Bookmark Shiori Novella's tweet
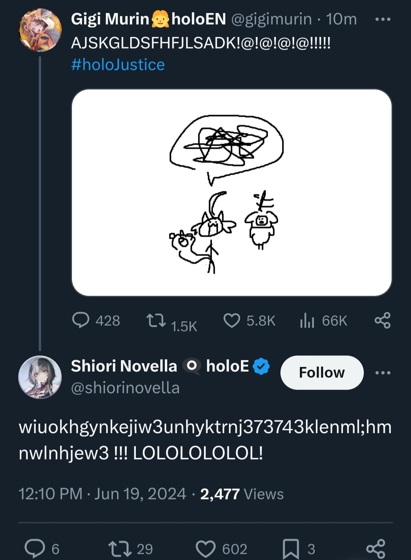The image size is (411, 560). 291,549
